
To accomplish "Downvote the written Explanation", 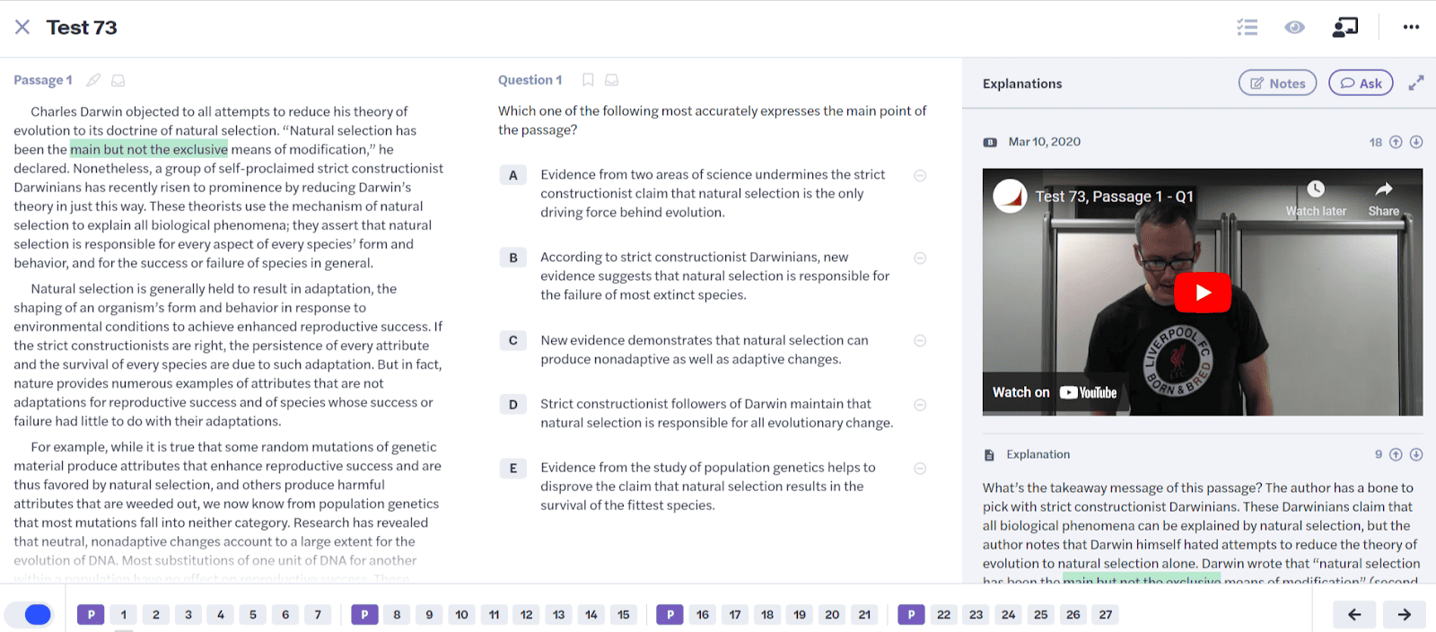I will [1416, 454].
